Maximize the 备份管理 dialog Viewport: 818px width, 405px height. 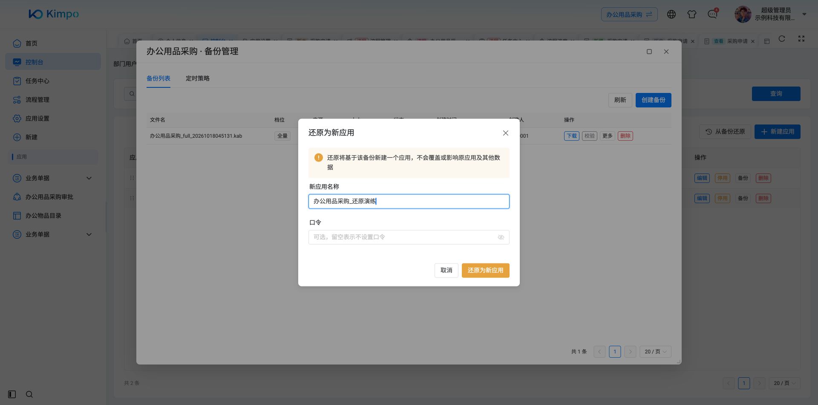[649, 52]
